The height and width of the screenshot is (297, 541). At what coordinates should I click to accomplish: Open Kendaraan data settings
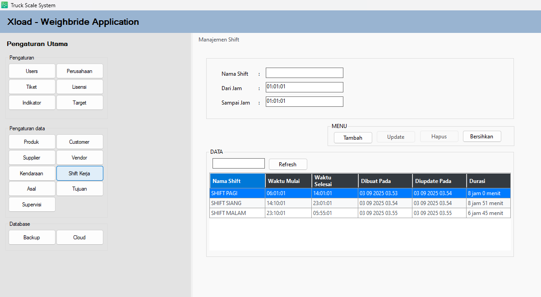32,173
